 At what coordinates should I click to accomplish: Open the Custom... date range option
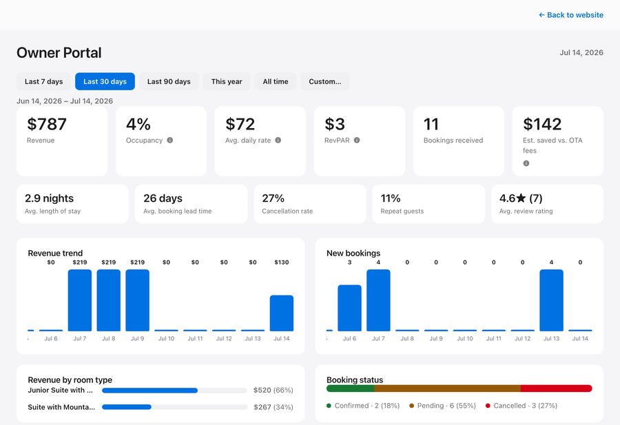[325, 81]
